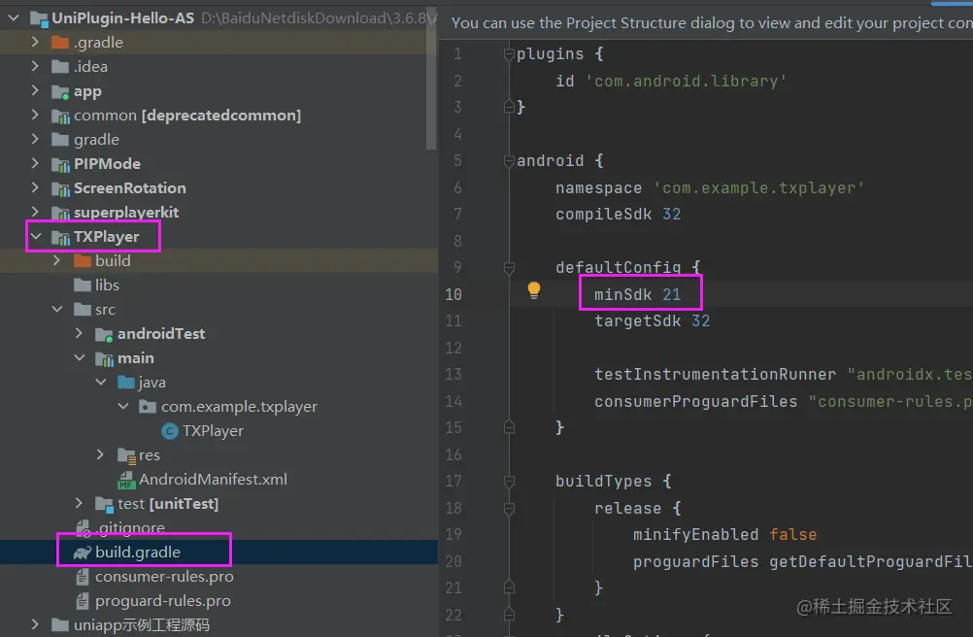Click the superplayerkit module icon

pos(60,213)
